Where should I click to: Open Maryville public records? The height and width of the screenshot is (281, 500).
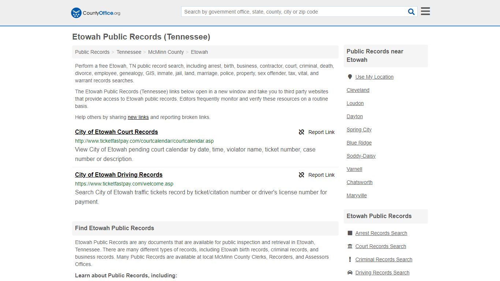(x=357, y=195)
